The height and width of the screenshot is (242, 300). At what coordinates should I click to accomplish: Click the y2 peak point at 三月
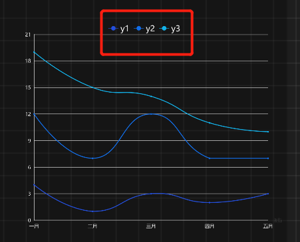tap(151, 114)
